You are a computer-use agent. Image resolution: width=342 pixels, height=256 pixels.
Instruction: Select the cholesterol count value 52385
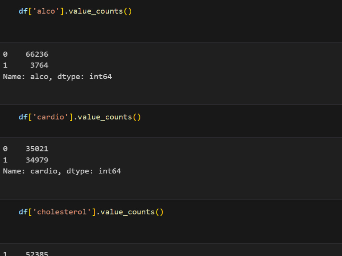[x=37, y=254]
